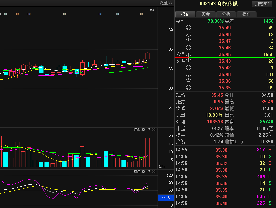Viewport: 276px width, 208px height.
Task: Click the 现价 value 35.45
Action: (217, 95)
